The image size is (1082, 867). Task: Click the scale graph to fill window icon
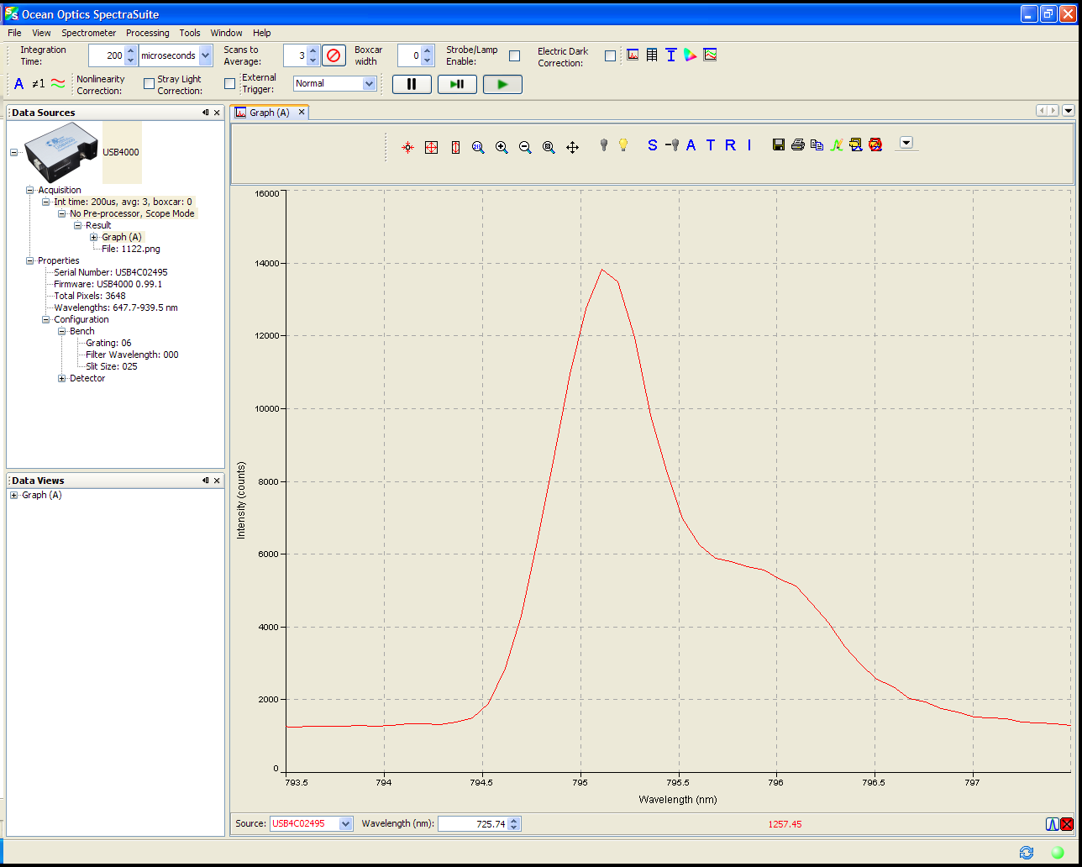(x=431, y=147)
